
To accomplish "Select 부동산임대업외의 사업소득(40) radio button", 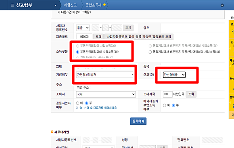I will [77, 52].
